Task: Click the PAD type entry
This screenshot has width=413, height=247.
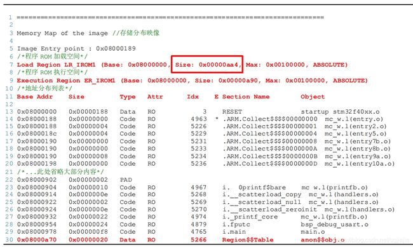Action: pyautogui.click(x=126, y=180)
